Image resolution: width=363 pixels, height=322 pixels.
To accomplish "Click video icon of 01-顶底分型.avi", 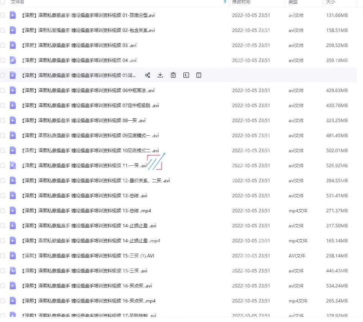I will [13, 15].
